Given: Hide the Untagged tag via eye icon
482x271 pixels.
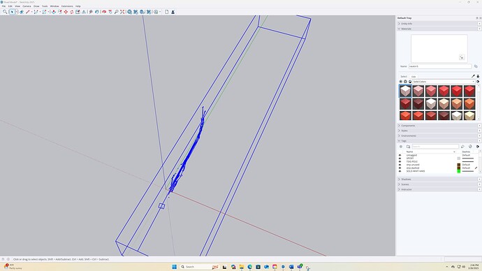Looking at the screenshot, I should click(400, 155).
